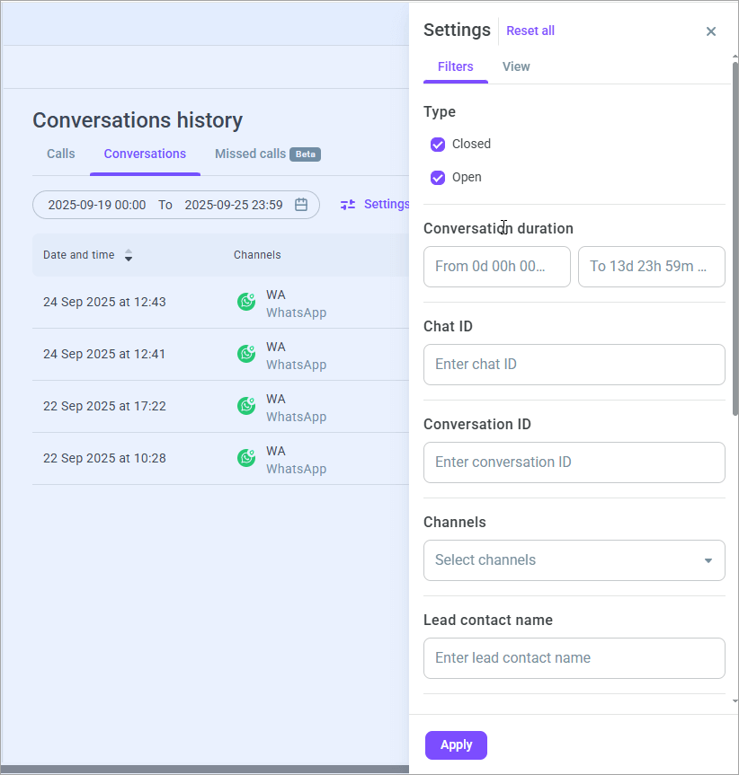This screenshot has height=775, width=739.
Task: Open the Select channels dropdown
Action: pos(562,560)
